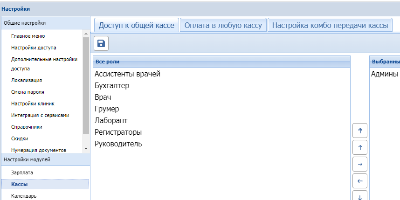Expand the Настройки модулей section header

click(x=45, y=159)
